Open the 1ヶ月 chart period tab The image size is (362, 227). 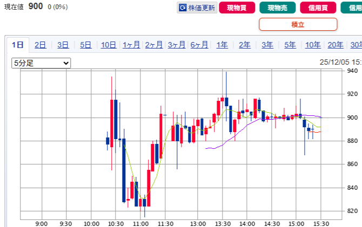[131, 45]
